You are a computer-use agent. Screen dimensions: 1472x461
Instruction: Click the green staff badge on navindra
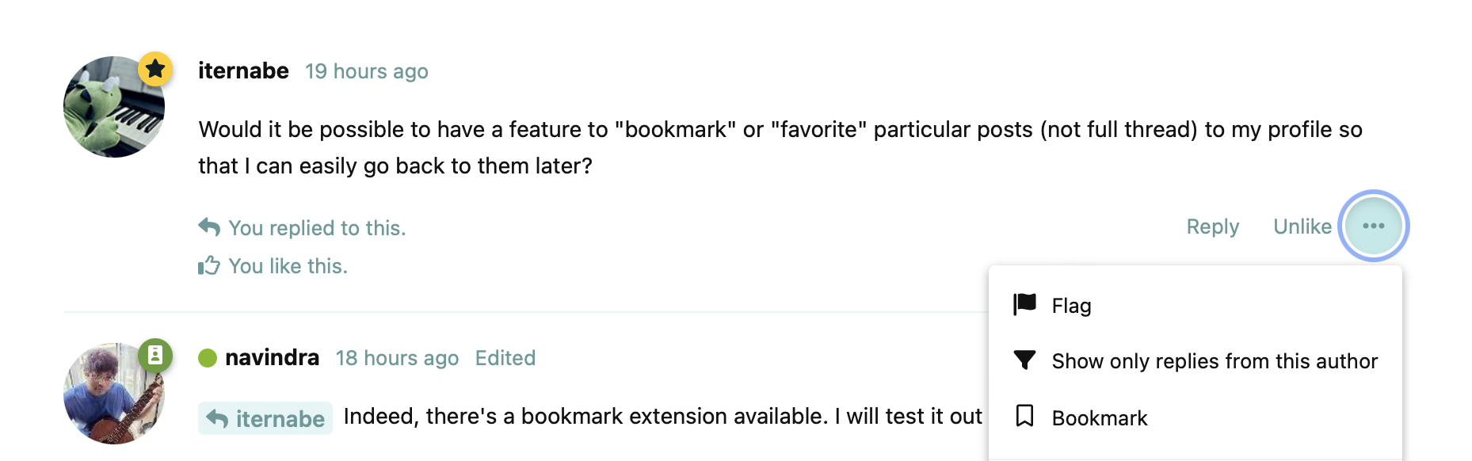pos(155,355)
